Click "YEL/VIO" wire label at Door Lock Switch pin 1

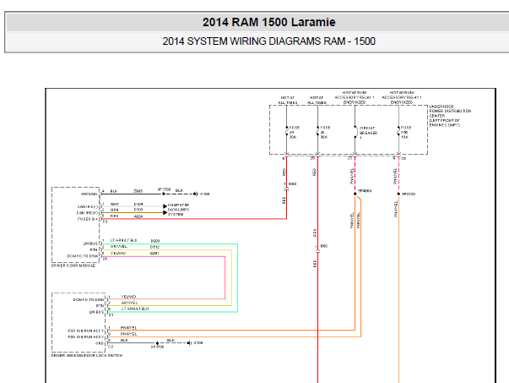pos(128,297)
